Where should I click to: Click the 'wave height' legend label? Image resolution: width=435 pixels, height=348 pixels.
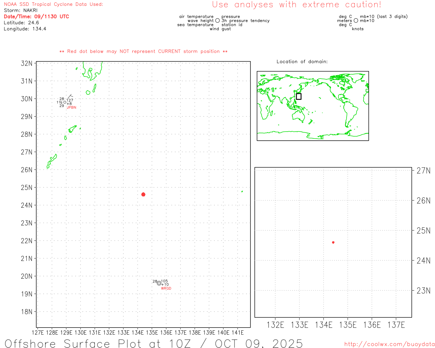point(201,21)
